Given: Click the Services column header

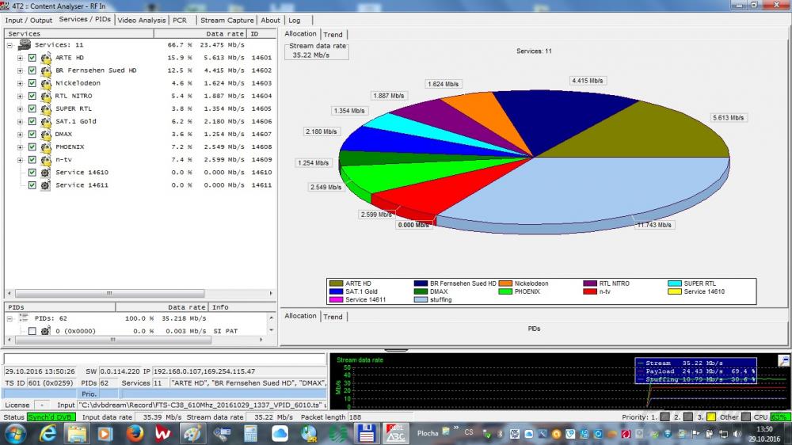Looking at the screenshot, I should tap(78, 34).
